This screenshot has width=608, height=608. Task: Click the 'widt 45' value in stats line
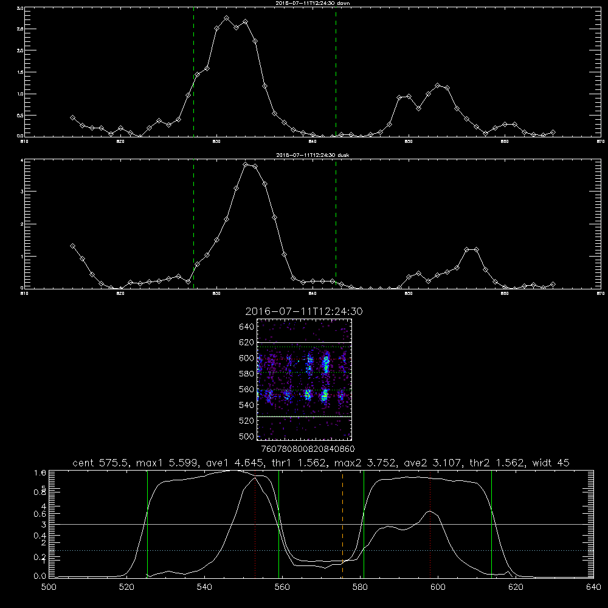coord(551,463)
